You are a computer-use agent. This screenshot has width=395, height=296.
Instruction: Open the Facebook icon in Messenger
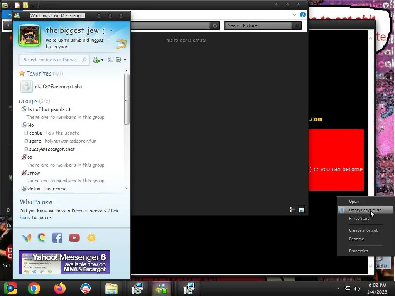57,237
